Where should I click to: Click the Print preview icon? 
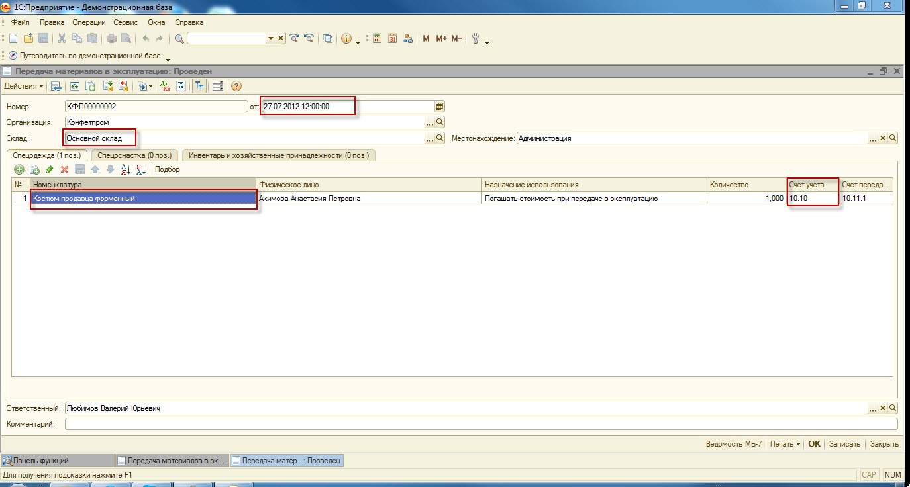[x=126, y=38]
